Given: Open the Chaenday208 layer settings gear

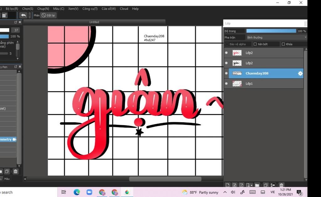Looking at the screenshot, I should pos(300,74).
